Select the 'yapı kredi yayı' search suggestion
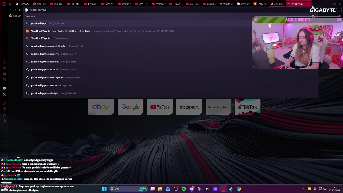The width and height of the screenshot is (343, 193). [170, 23]
